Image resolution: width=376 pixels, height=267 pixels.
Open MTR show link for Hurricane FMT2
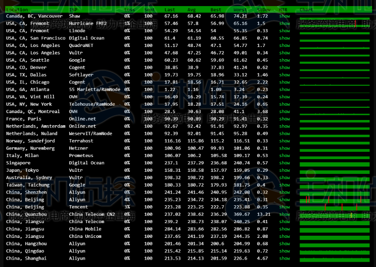pyautogui.click(x=284, y=23)
